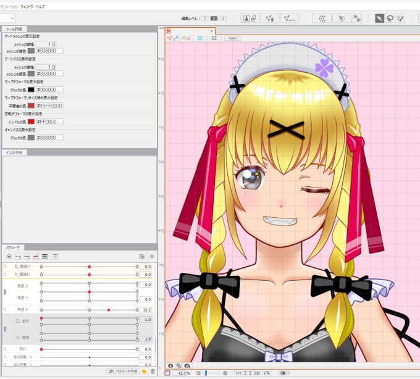Click the texture atlas editor icon
The image size is (420, 379).
[x=253, y=19]
